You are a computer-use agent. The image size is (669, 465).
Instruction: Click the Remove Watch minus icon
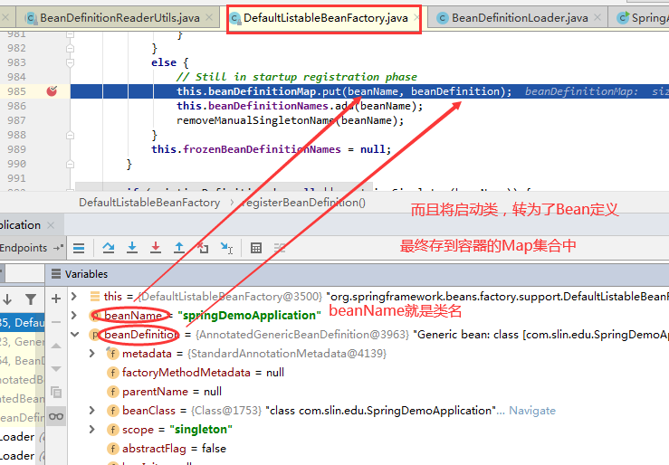click(56, 322)
